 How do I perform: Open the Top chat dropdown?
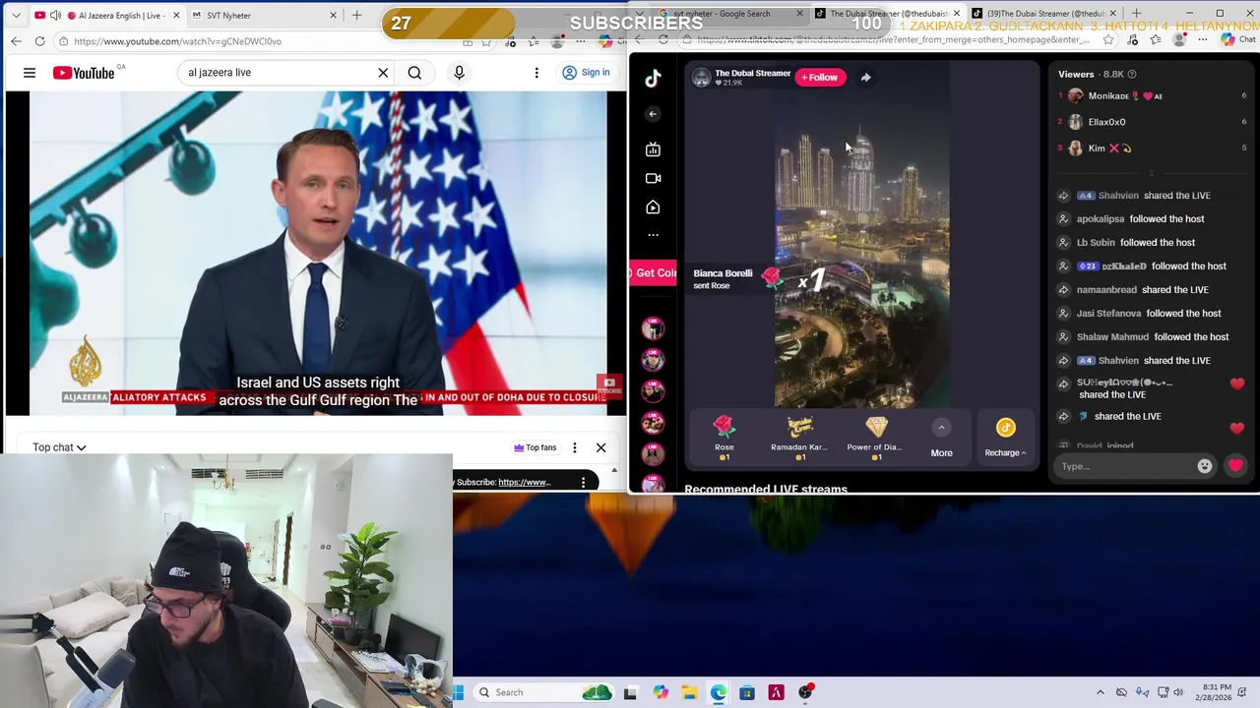(59, 447)
